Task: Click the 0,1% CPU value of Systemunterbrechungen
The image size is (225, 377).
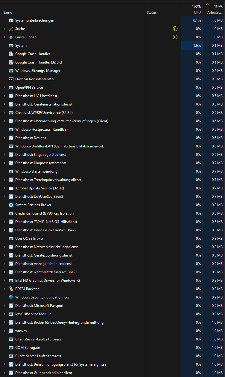Action: tap(197, 20)
